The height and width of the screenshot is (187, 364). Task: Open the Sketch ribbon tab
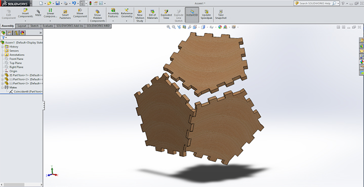click(x=34, y=26)
